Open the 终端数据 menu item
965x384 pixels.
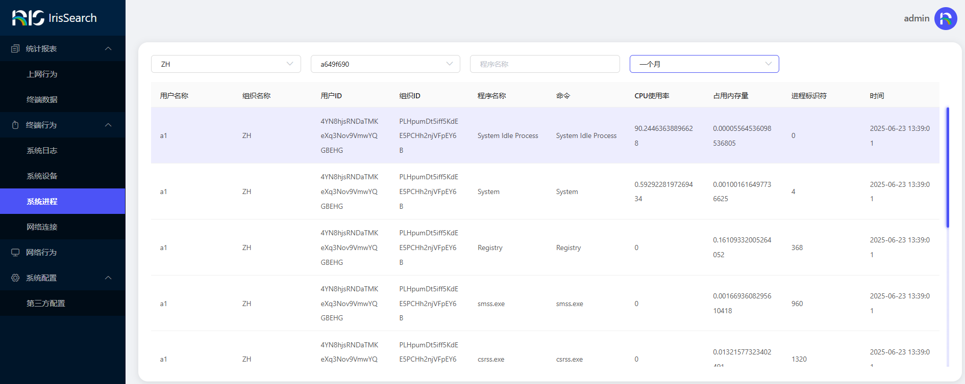(x=42, y=100)
